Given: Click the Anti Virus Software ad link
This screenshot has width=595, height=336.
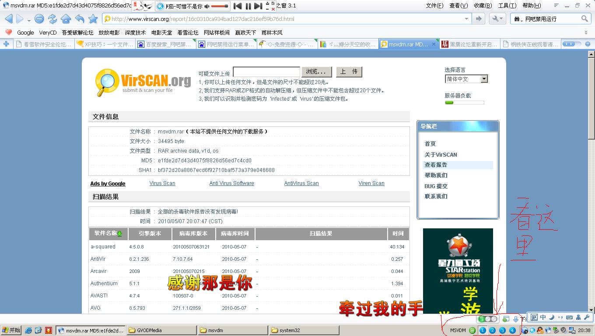Looking at the screenshot, I should (231, 183).
